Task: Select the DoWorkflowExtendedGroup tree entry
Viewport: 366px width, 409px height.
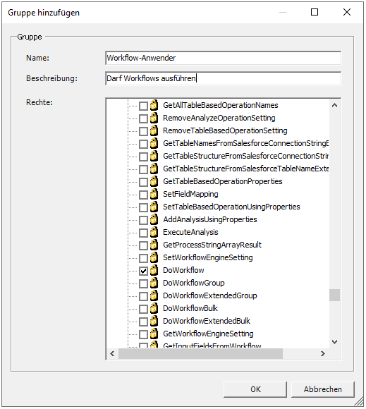Action: tap(210, 295)
